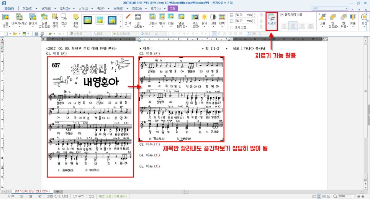Expand the 서식(J) menu dropdown arrow
This screenshot has width=370, height=199.
[92, 8]
